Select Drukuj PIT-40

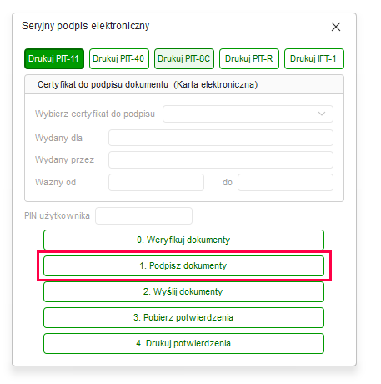point(119,58)
